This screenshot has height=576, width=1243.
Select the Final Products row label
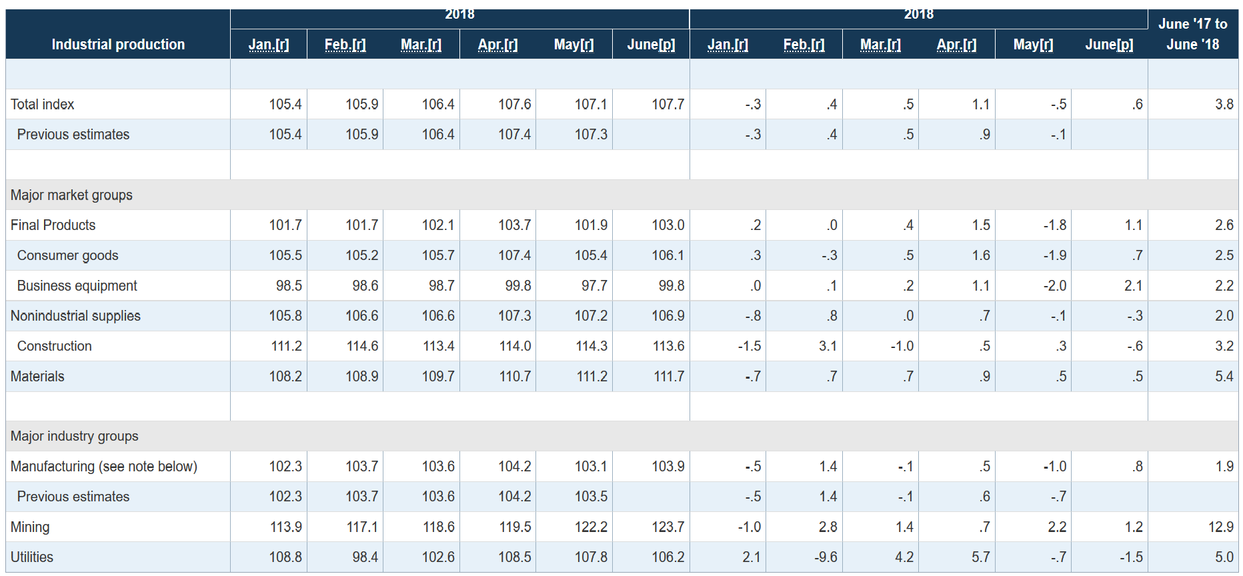[x=53, y=225]
